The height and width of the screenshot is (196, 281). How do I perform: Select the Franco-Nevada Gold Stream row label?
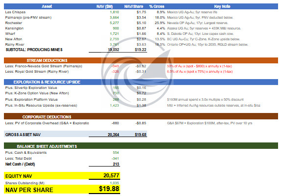pos(44,66)
